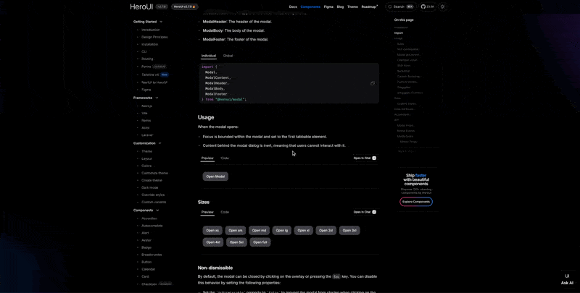Image resolution: width=580 pixels, height=293 pixels.
Task: Collapse the Frameworks sidebar section
Action: click(157, 98)
